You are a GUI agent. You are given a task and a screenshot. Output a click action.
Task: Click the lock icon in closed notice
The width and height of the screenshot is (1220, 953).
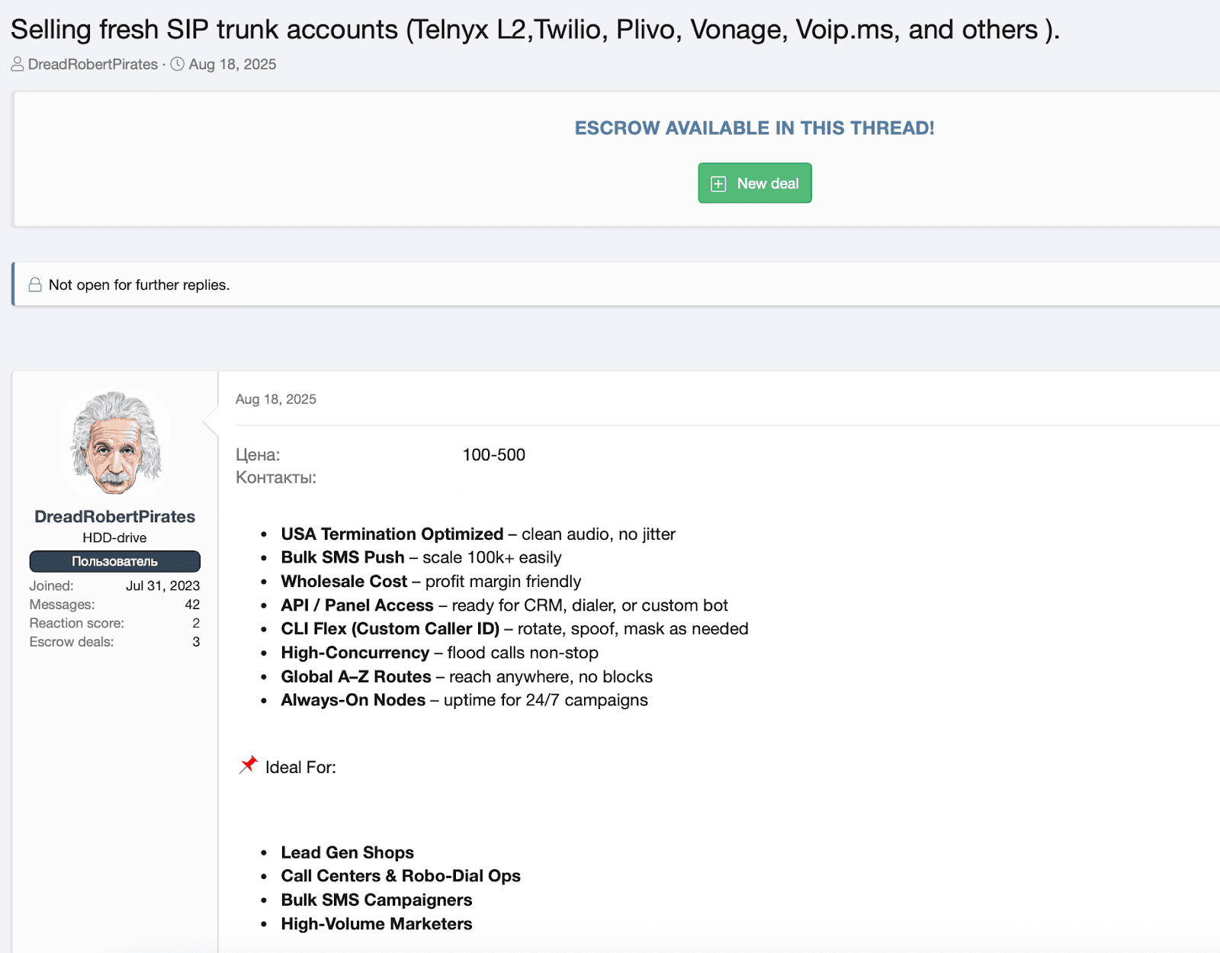click(35, 284)
